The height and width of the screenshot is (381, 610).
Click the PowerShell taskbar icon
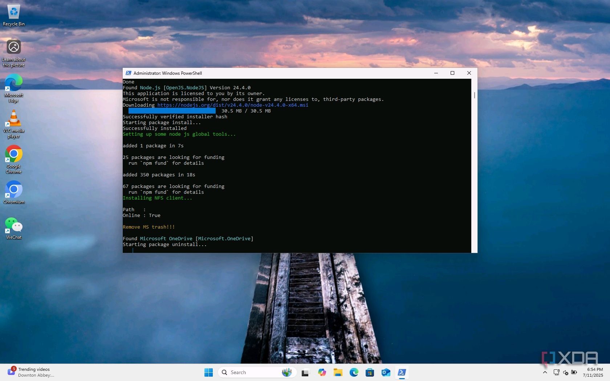402,373
